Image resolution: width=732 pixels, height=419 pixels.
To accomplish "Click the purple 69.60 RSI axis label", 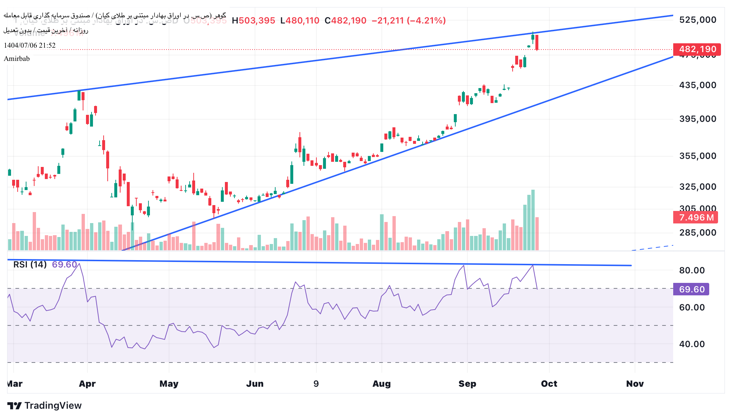I will (691, 289).
